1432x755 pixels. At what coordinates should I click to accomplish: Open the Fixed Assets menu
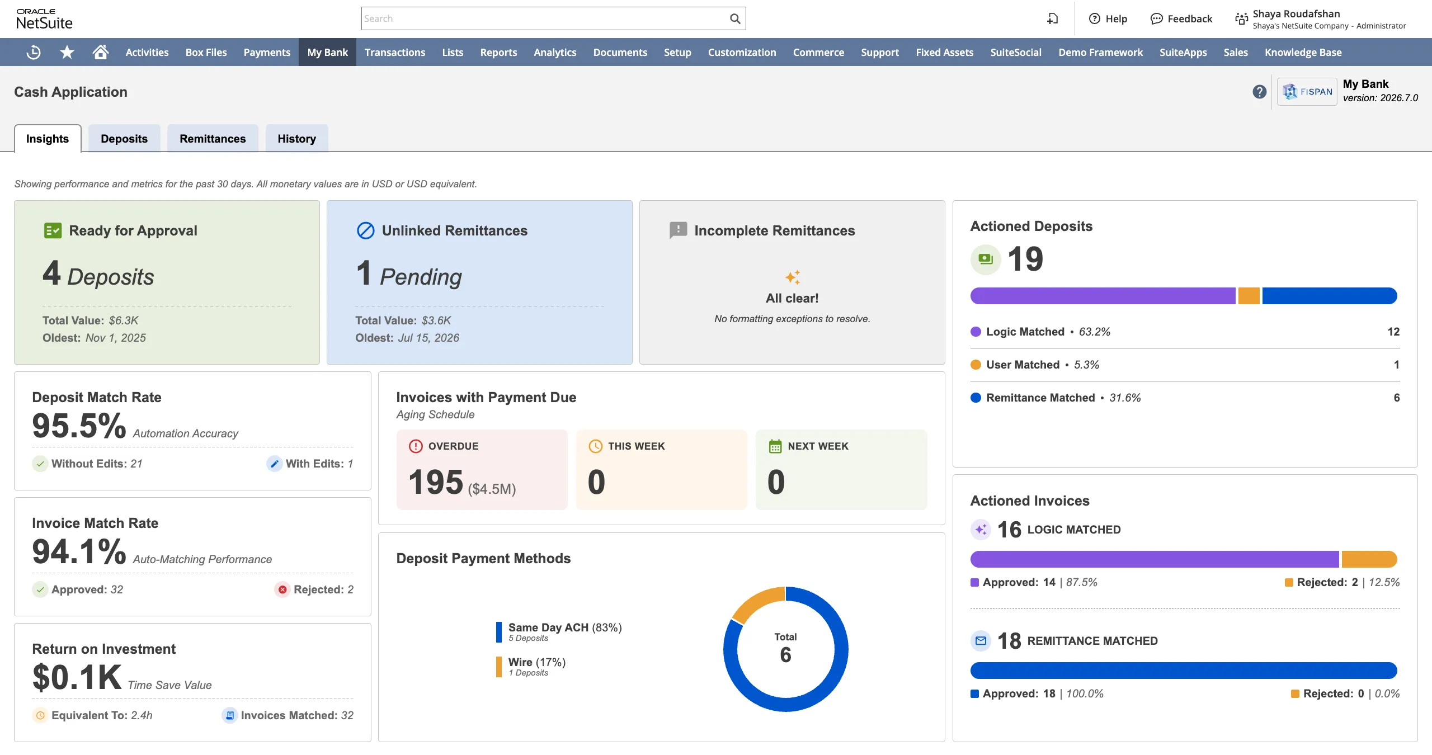point(944,52)
